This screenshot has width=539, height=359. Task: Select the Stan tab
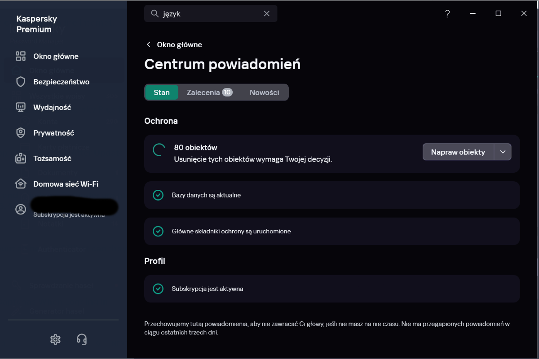pyautogui.click(x=162, y=92)
